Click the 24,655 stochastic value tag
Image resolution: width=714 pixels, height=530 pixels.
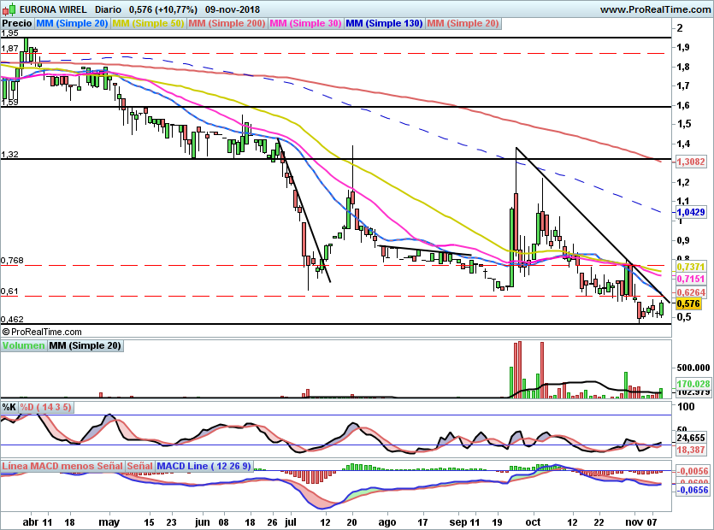click(x=691, y=438)
